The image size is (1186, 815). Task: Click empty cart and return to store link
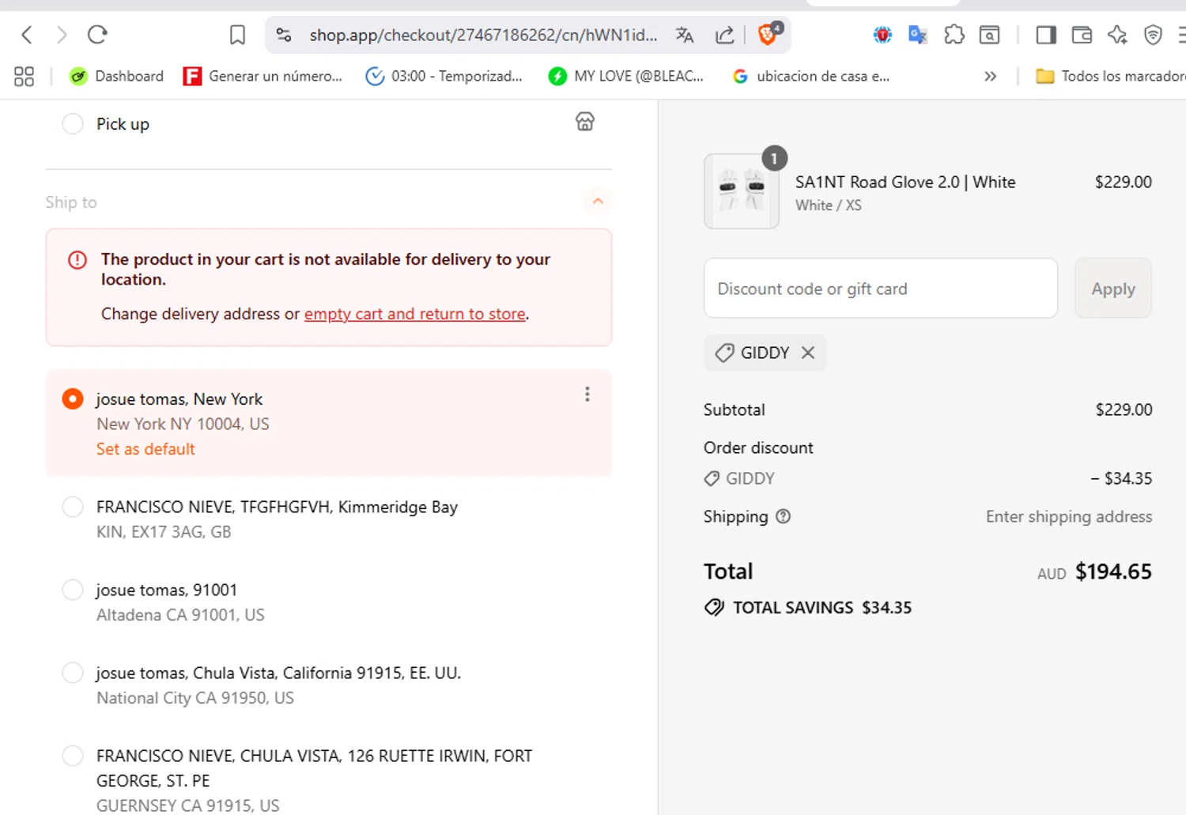415,314
